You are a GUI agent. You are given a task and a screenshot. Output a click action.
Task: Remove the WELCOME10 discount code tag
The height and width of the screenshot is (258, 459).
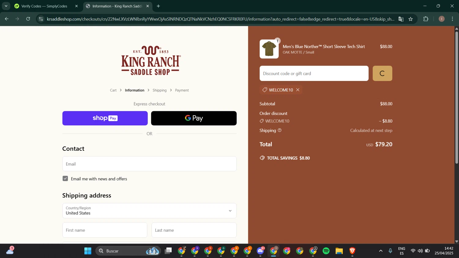[298, 90]
